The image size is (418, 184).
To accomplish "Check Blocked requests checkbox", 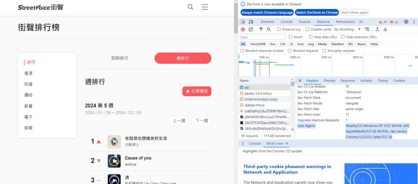I will pyautogui.click(x=289, y=51).
